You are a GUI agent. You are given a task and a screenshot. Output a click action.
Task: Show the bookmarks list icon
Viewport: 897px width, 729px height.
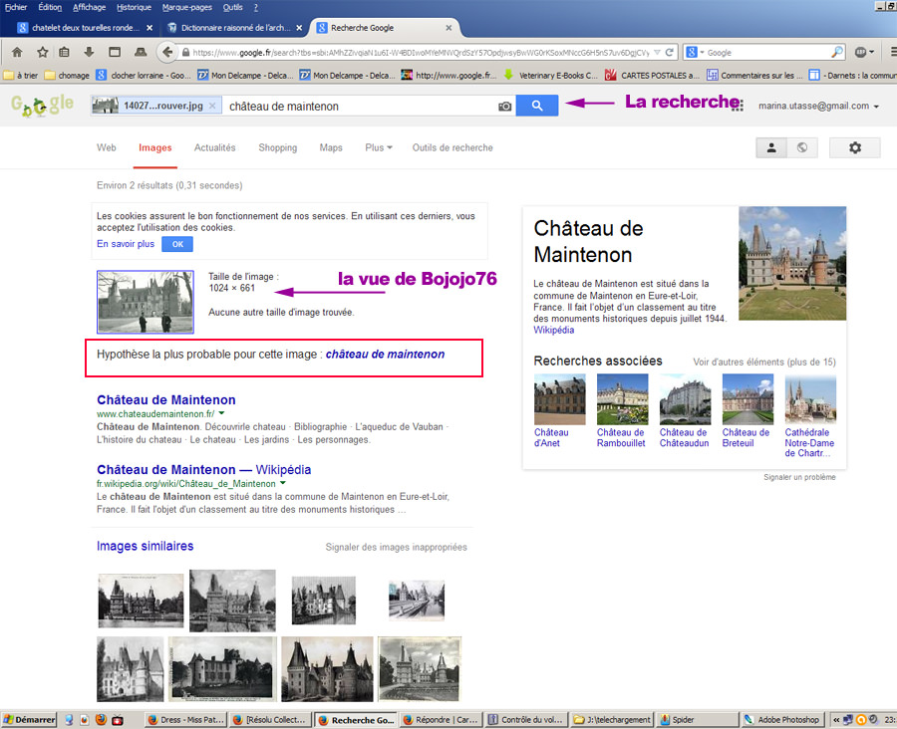point(64,52)
